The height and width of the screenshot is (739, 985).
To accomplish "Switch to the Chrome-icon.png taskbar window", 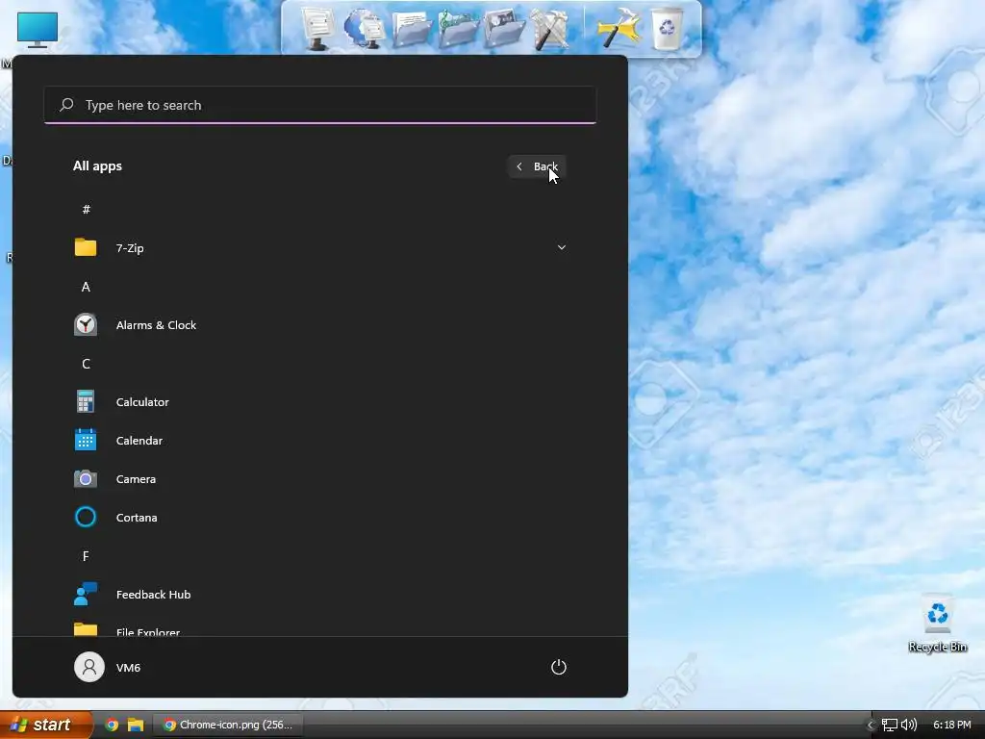I will 229,725.
